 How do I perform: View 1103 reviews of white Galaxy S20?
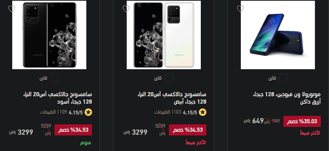click(168, 112)
